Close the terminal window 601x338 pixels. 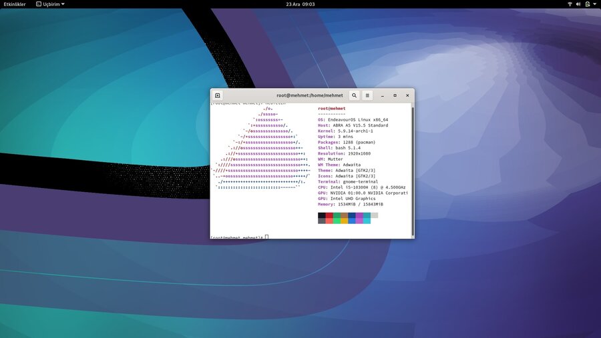pyautogui.click(x=407, y=95)
